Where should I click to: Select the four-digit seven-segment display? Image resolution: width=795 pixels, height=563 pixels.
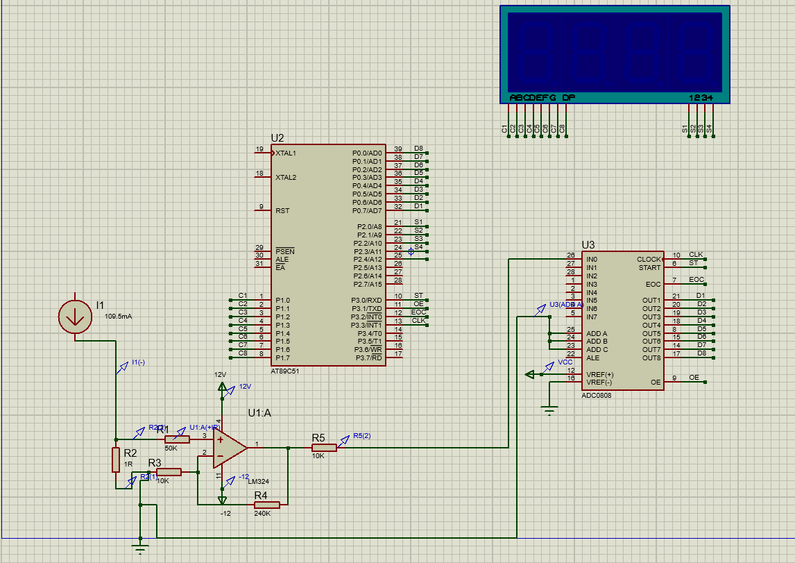point(615,54)
